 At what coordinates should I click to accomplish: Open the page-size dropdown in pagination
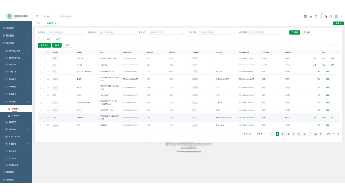point(260,134)
